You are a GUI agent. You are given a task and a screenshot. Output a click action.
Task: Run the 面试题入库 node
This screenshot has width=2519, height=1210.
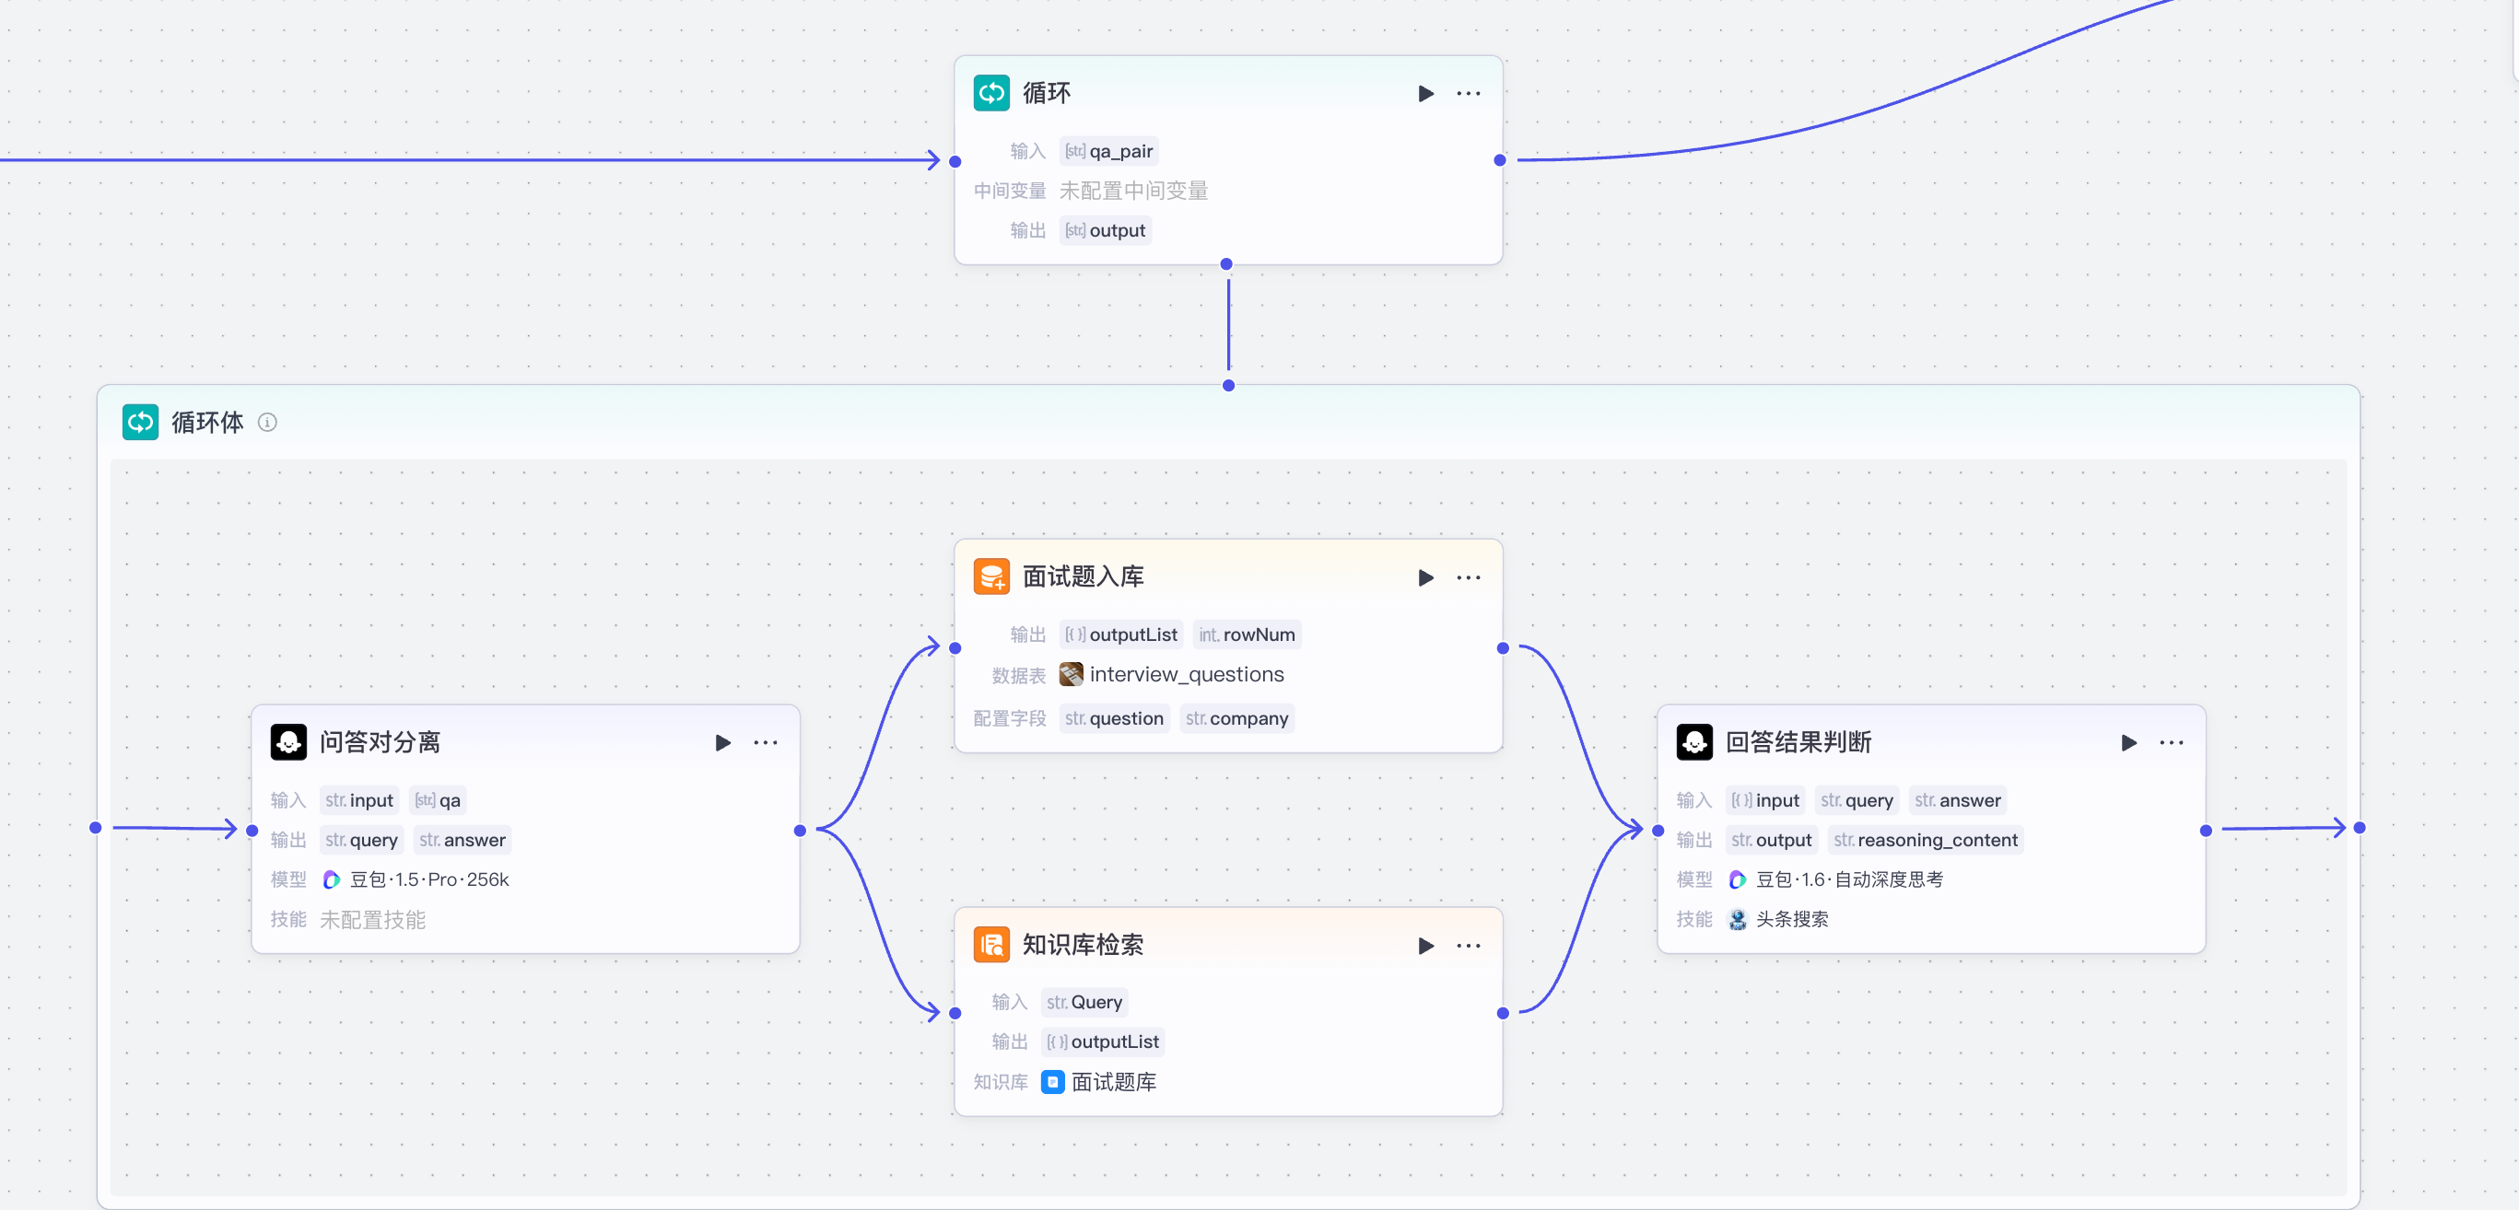(x=1425, y=577)
